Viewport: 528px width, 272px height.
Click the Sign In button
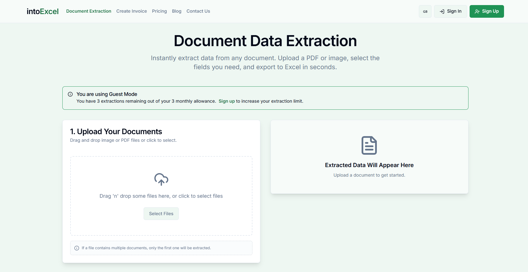[450, 12]
